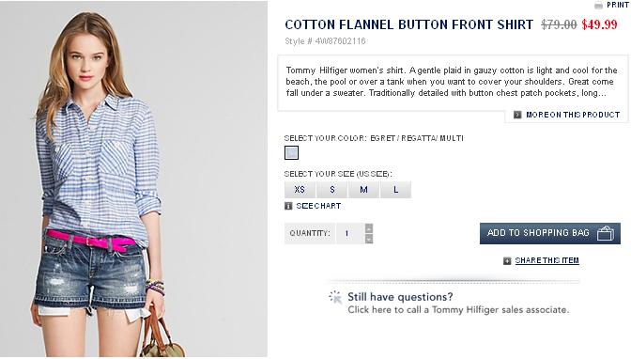Decrease quantity with the down arrow
Viewport: 631px width, 359px height.
point(369,239)
